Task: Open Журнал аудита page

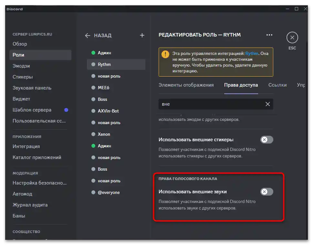Action: (30, 205)
